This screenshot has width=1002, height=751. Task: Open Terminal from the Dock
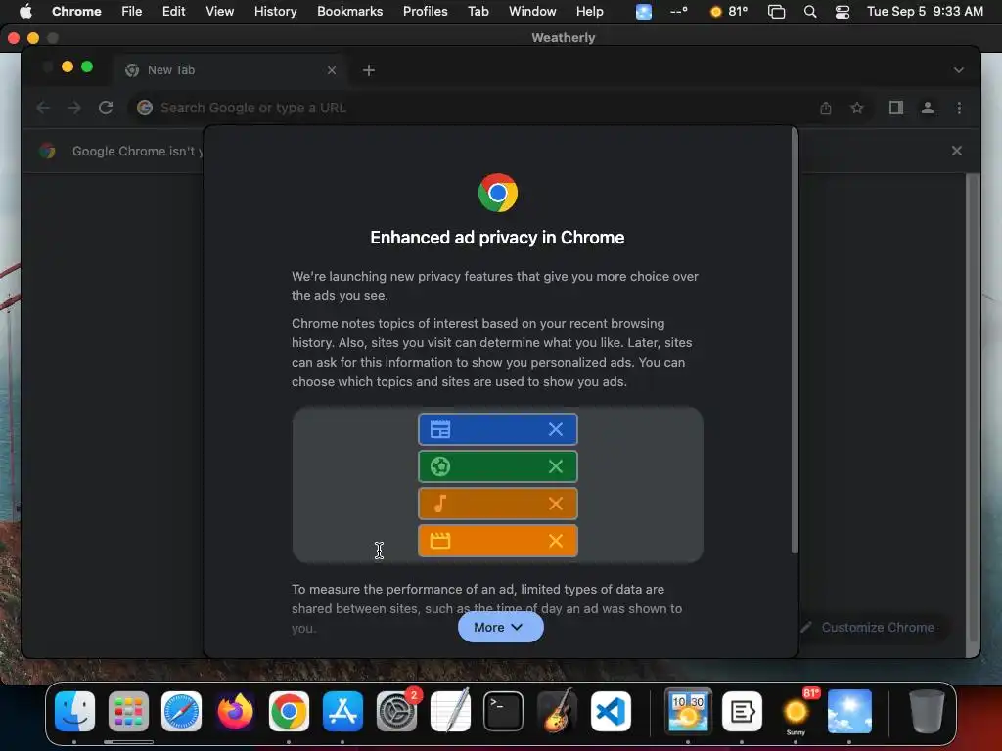[x=504, y=712]
